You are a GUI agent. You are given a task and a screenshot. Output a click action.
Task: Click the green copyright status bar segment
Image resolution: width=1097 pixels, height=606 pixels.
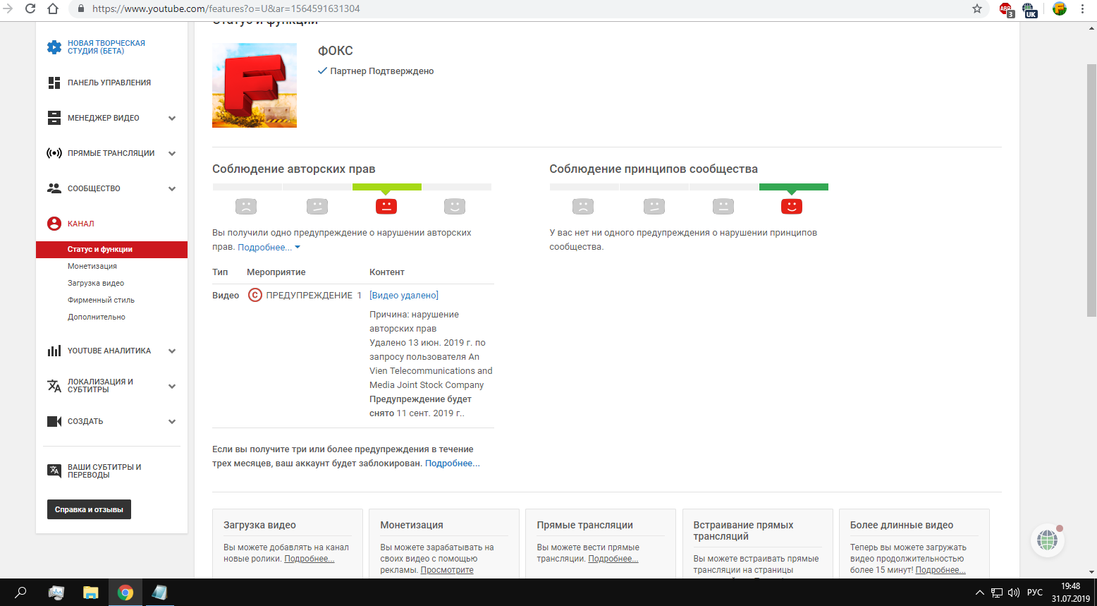[386, 187]
